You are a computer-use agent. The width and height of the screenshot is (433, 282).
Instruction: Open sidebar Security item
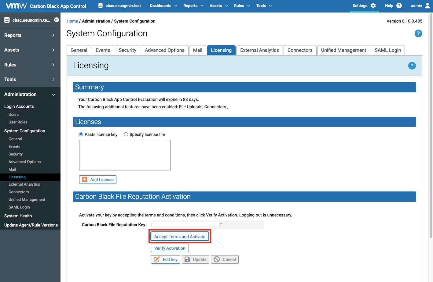(x=16, y=154)
